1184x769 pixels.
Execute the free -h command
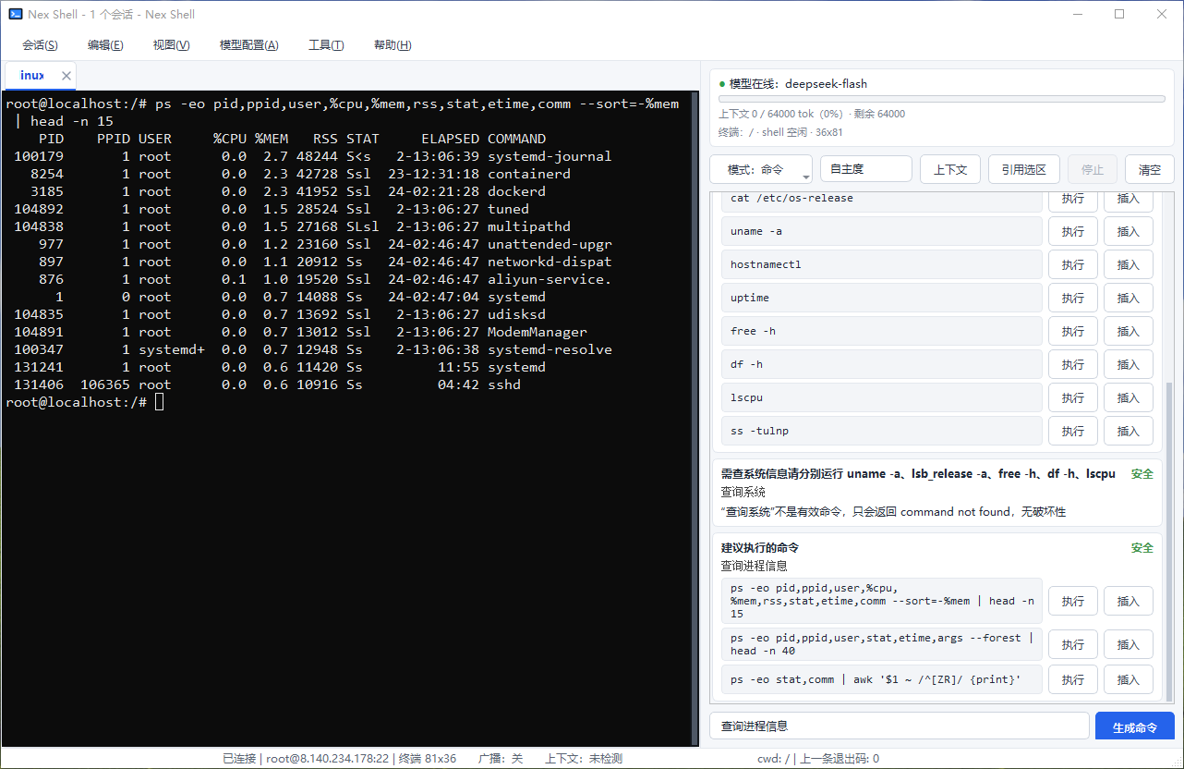[1072, 331]
